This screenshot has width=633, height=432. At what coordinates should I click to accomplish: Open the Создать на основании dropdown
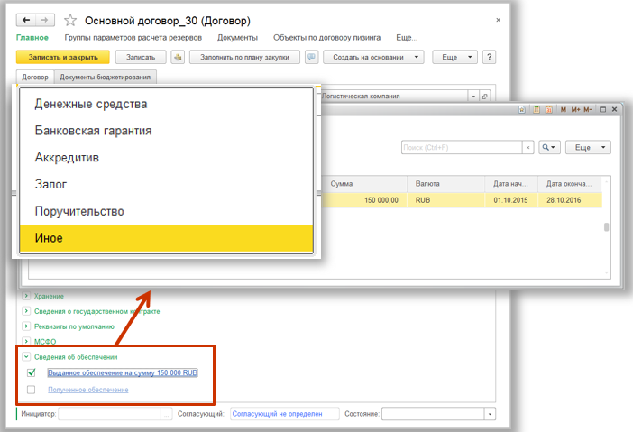click(375, 57)
